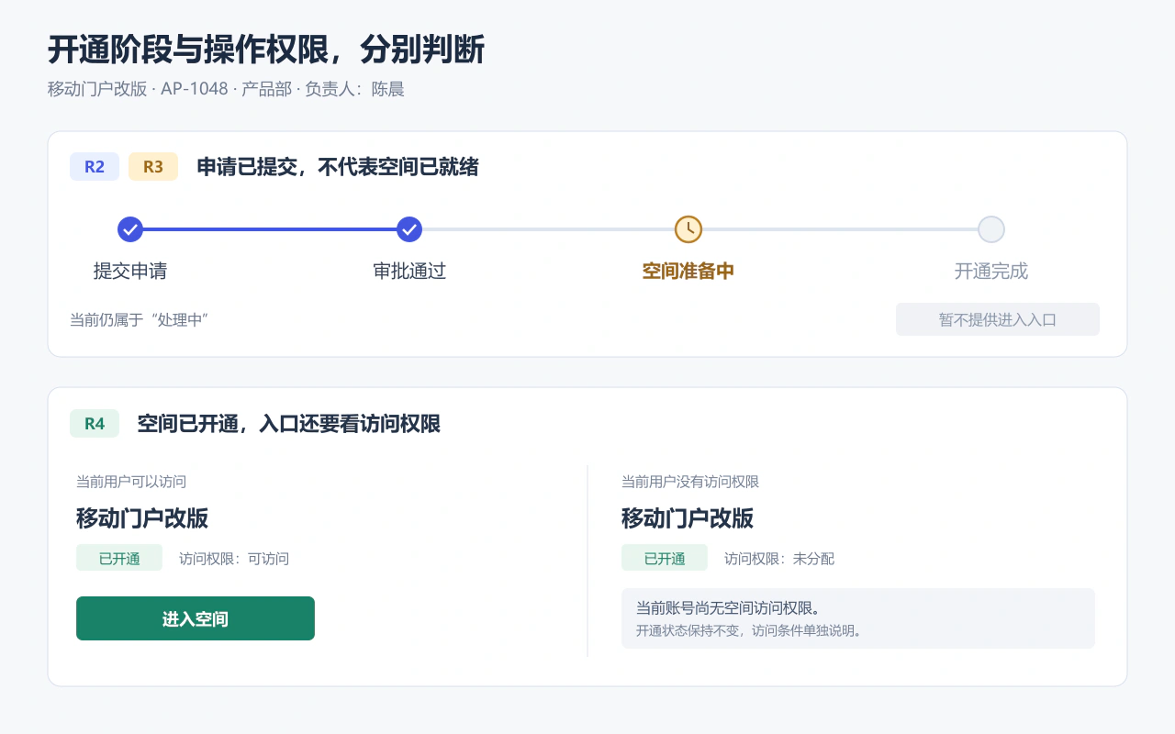Click the R2 badge
This screenshot has height=734, width=1175.
point(95,167)
